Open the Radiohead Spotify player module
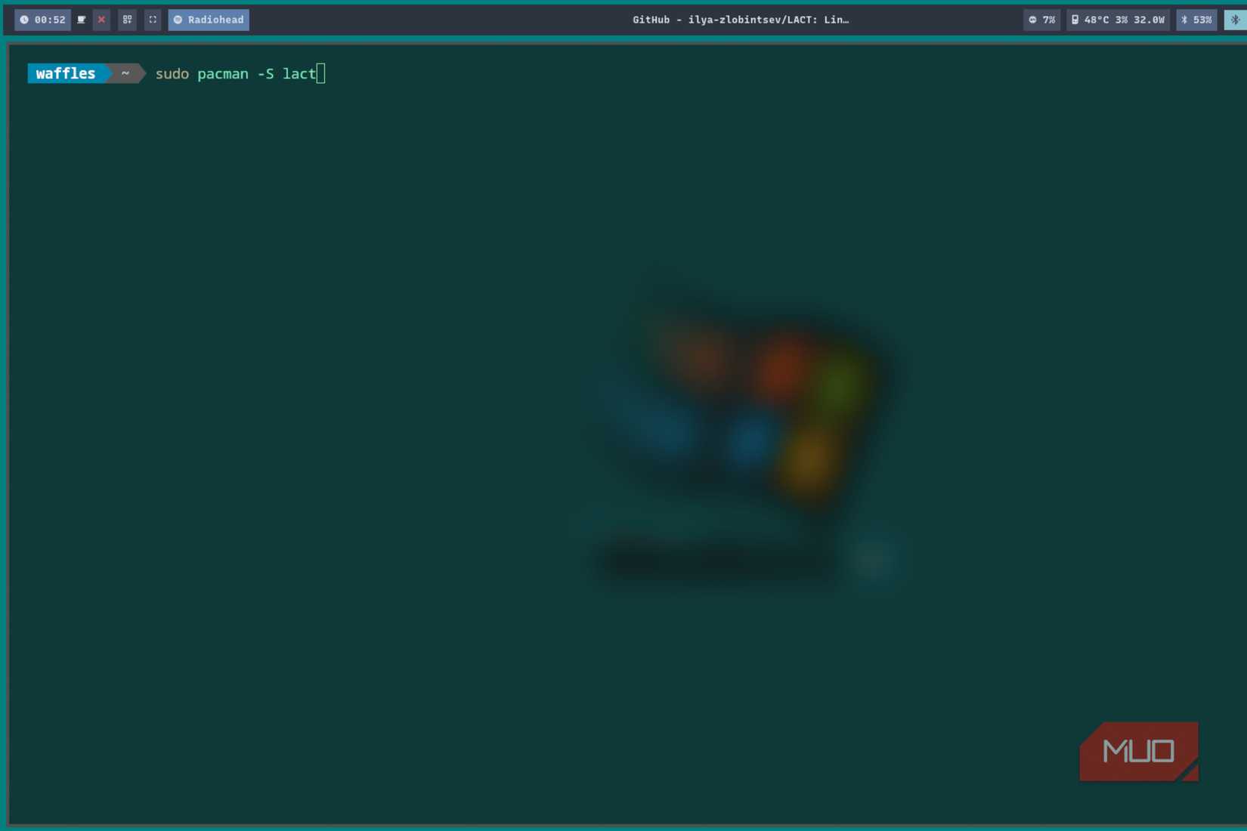This screenshot has width=1247, height=831. coord(209,20)
